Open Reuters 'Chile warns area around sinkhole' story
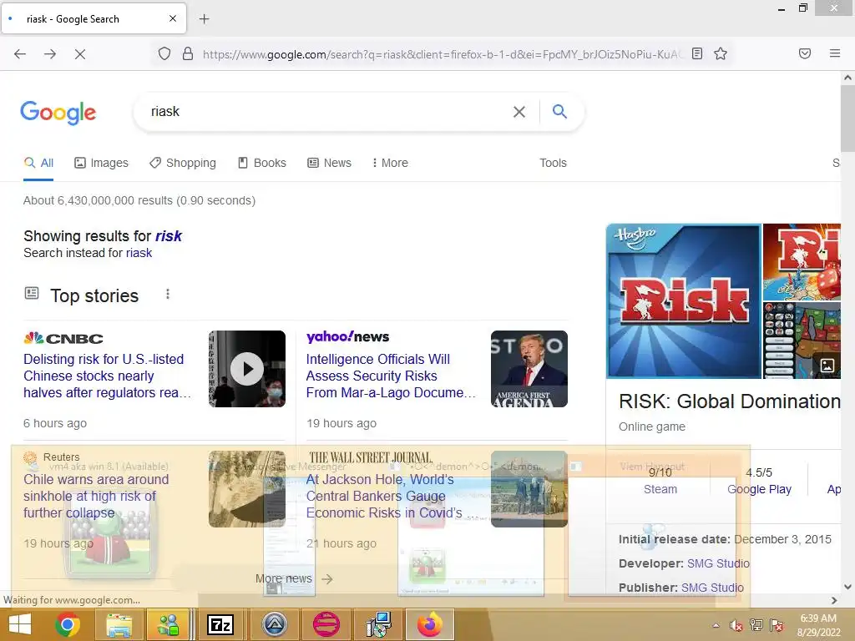This screenshot has height=641, width=855. point(96,496)
